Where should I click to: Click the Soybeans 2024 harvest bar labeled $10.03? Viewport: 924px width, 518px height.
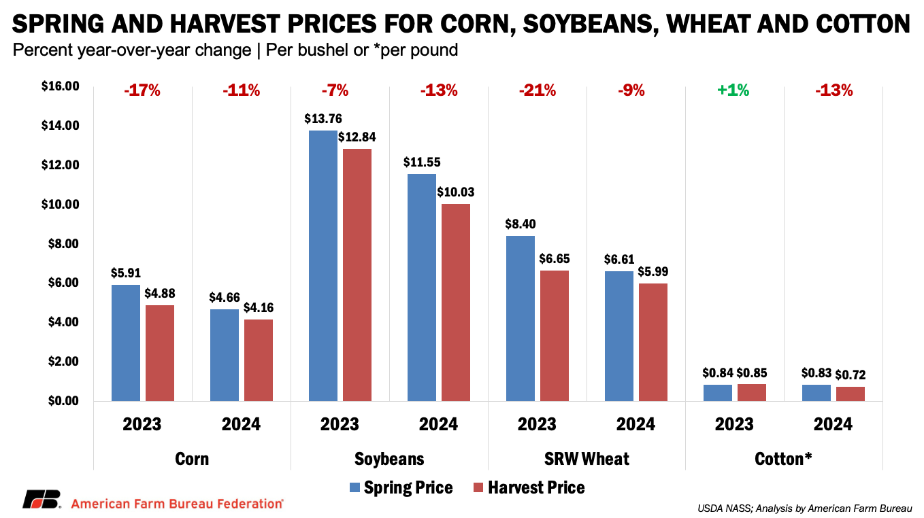tap(456, 303)
